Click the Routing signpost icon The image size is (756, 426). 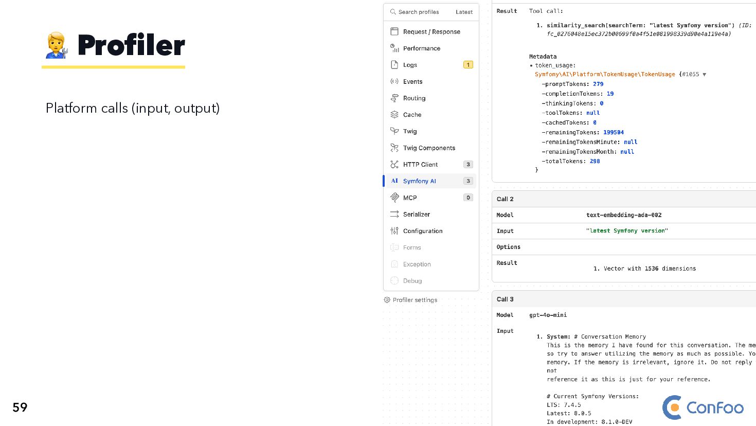coord(394,98)
